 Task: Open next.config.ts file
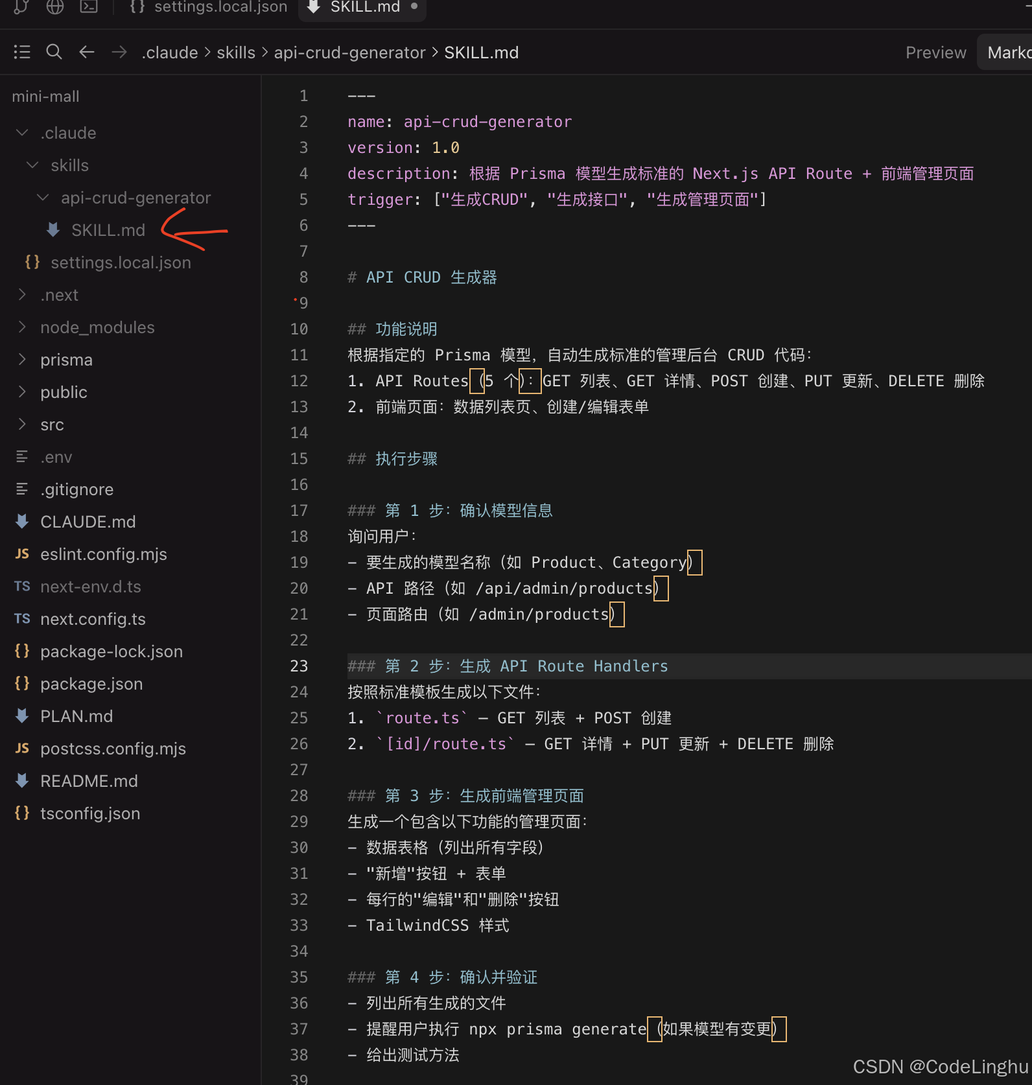(x=93, y=618)
